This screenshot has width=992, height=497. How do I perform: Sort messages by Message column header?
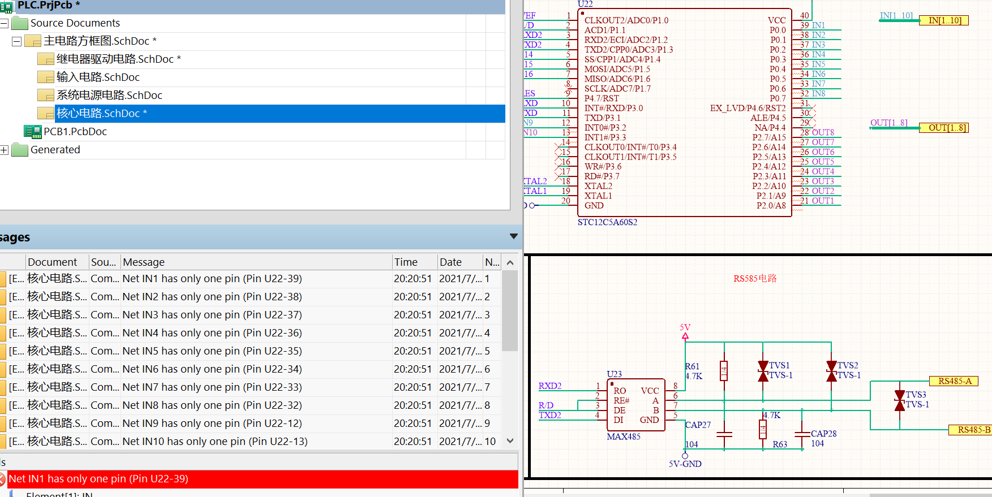coord(256,262)
